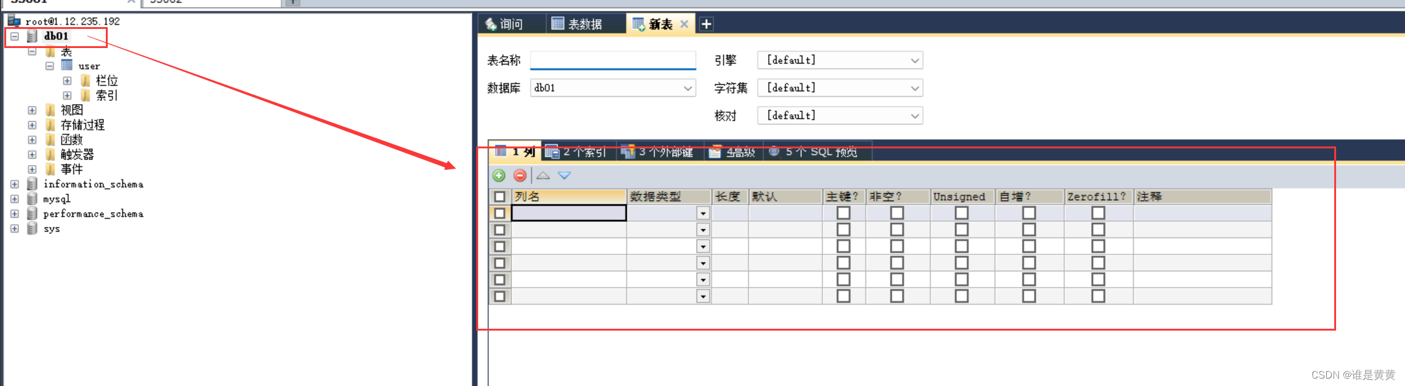This screenshot has width=1405, height=386.
Task: Click the red remove column icon
Action: click(520, 175)
